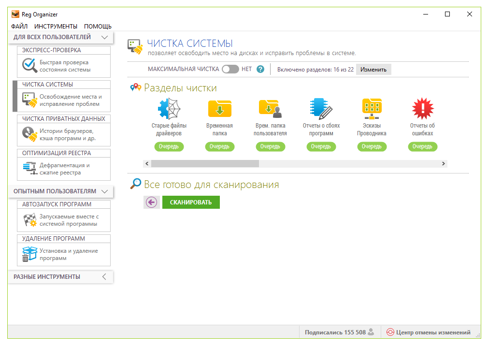
Task: Click the uninstall programs box icon
Action: [x=29, y=254]
